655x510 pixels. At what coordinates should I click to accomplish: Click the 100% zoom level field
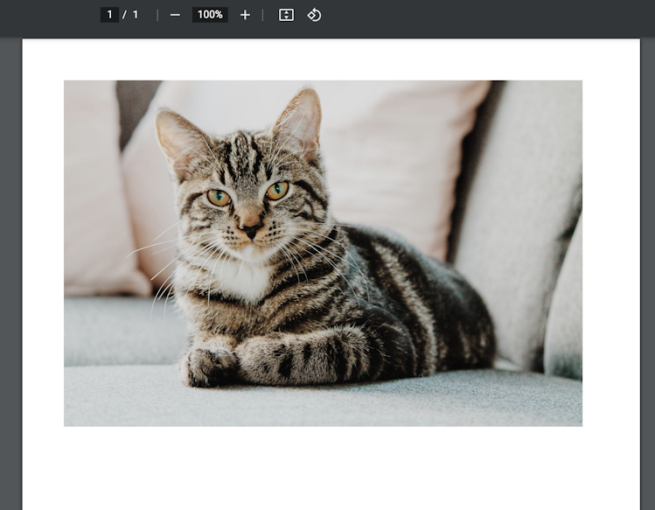pyautogui.click(x=210, y=15)
